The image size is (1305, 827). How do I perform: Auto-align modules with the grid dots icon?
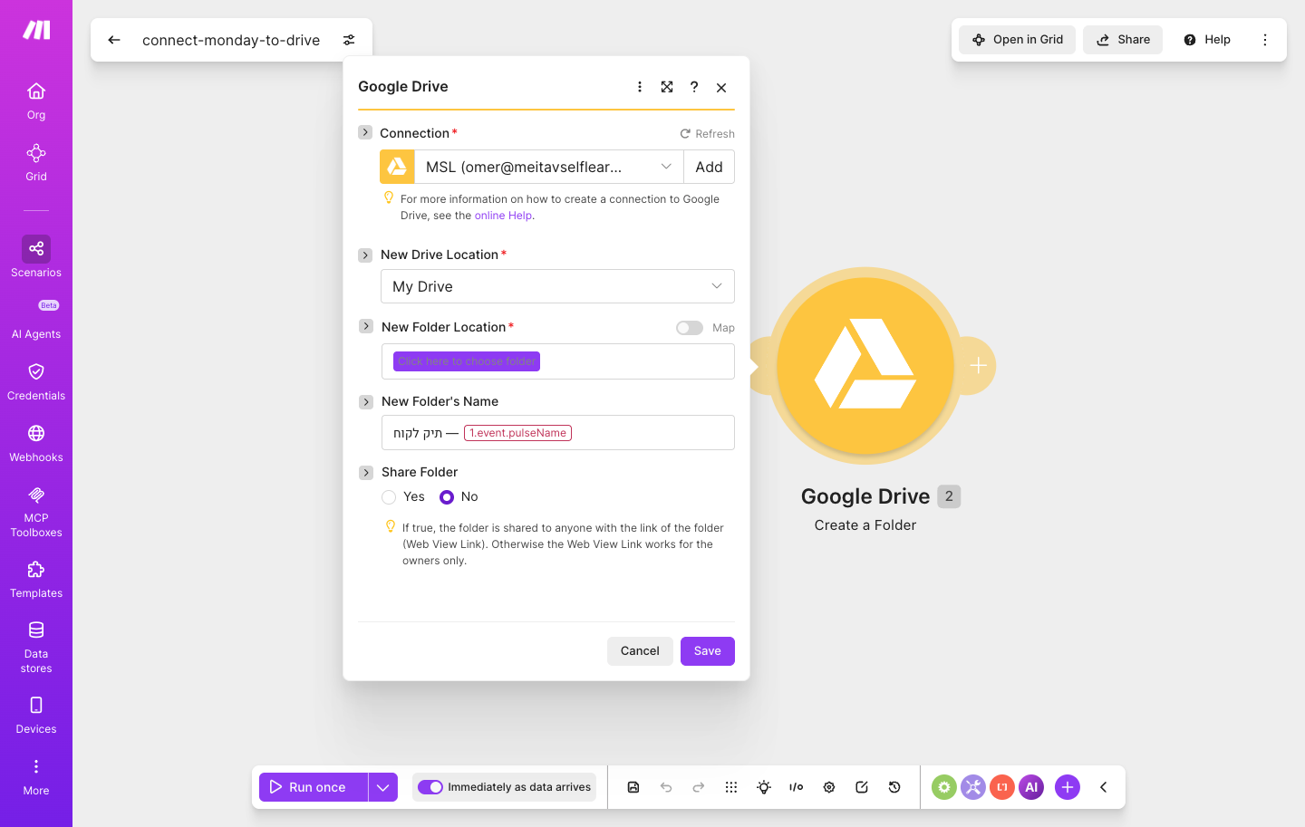(731, 787)
